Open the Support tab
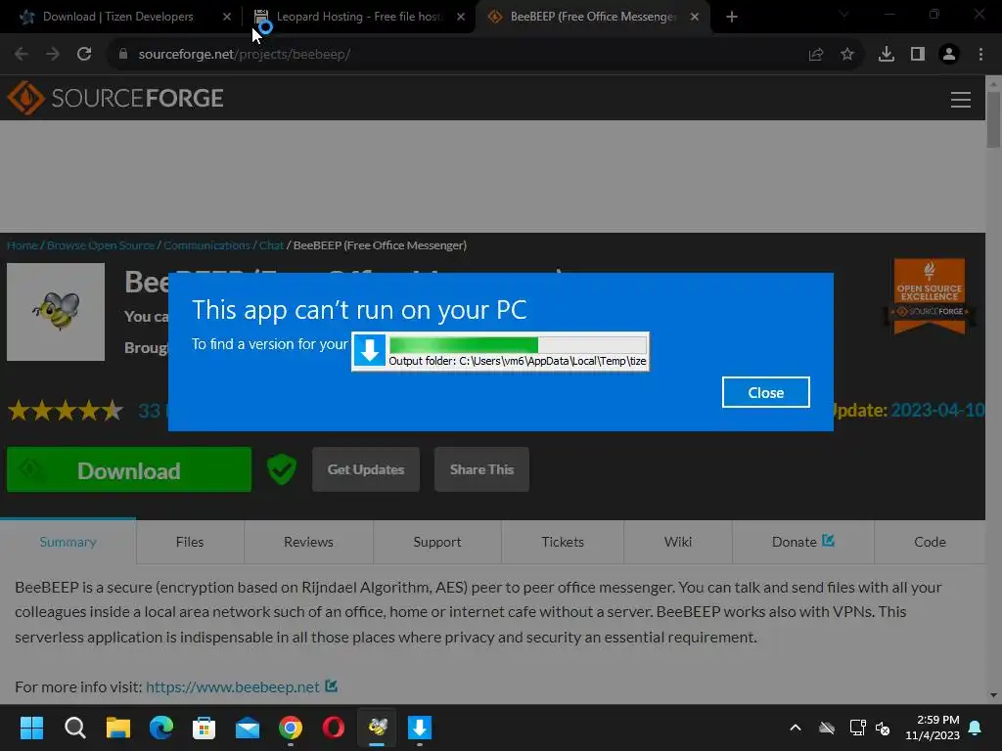This screenshot has height=751, width=1002. tap(437, 542)
